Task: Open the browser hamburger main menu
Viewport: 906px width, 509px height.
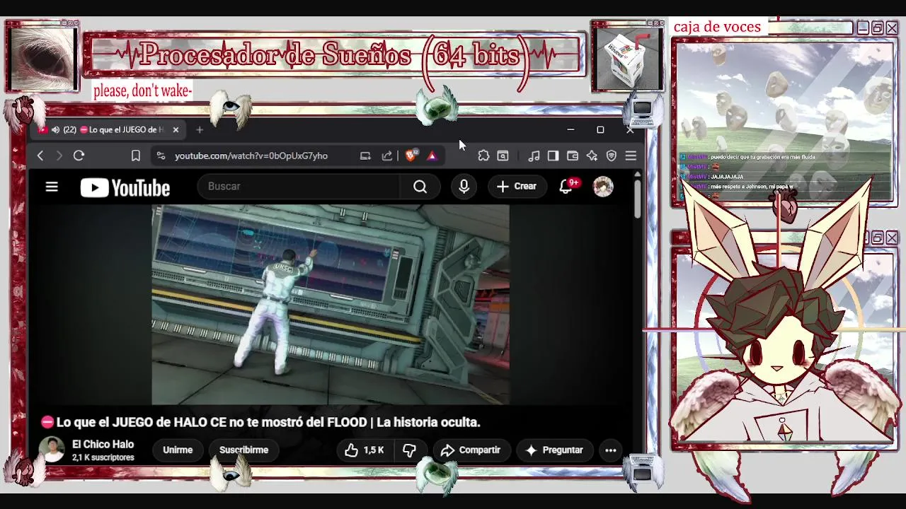Action: click(631, 156)
